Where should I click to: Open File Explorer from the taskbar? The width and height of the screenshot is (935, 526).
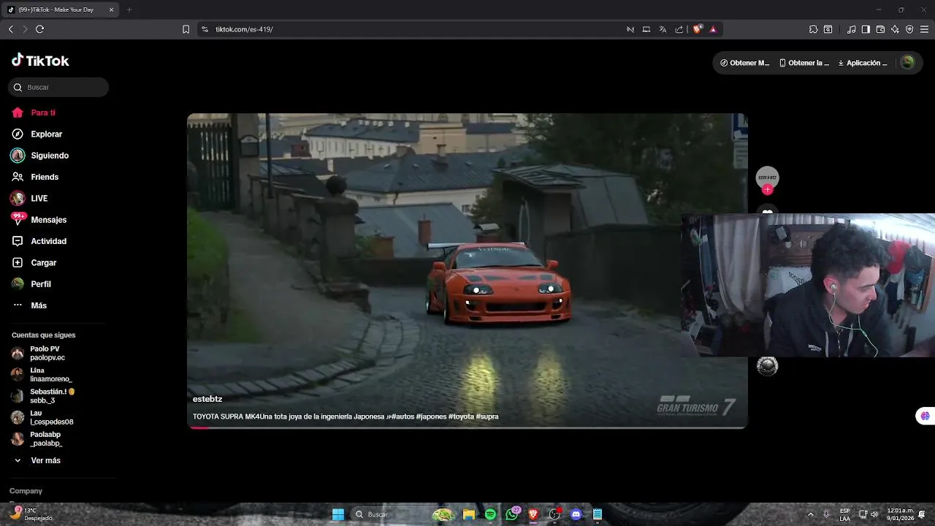[469, 514]
